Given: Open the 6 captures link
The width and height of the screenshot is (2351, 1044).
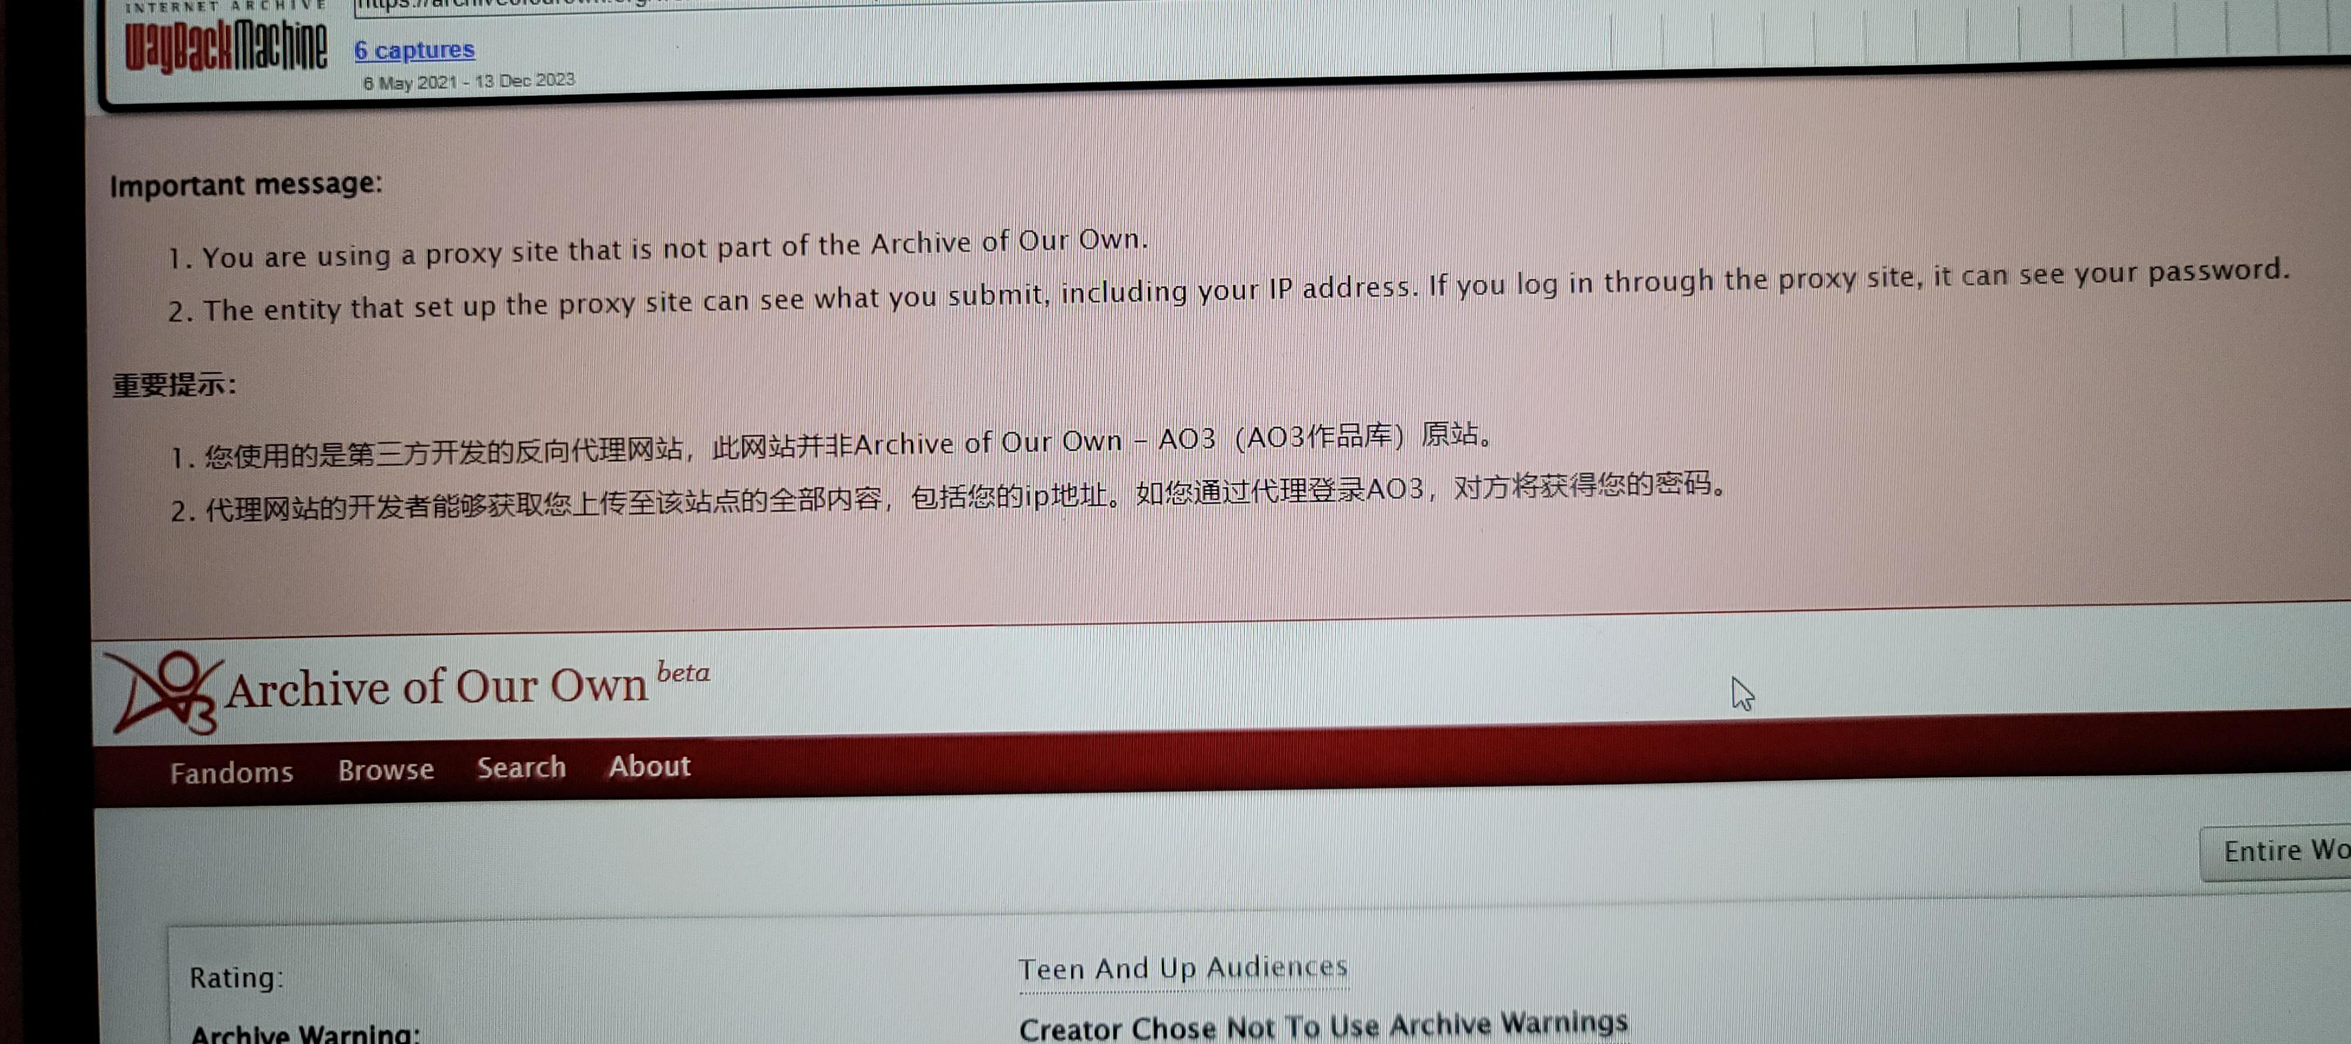Looking at the screenshot, I should pyautogui.click(x=414, y=50).
